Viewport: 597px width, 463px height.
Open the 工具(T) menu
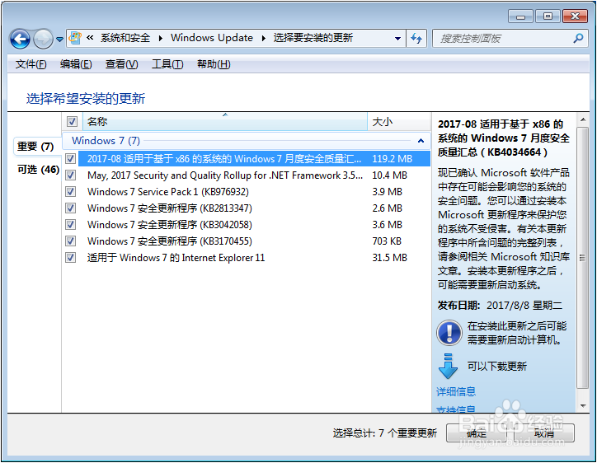[x=167, y=64]
